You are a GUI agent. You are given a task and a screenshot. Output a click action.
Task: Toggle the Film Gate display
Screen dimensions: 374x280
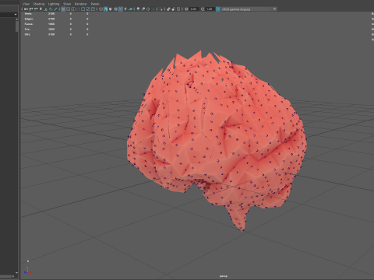tap(68, 9)
